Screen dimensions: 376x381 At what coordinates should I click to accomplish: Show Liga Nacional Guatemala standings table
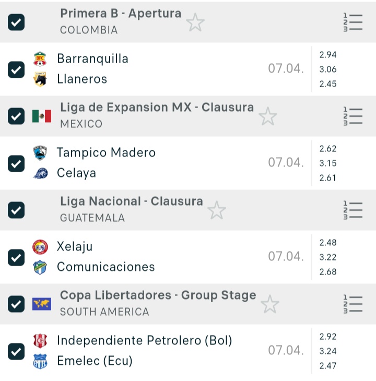pos(353,210)
